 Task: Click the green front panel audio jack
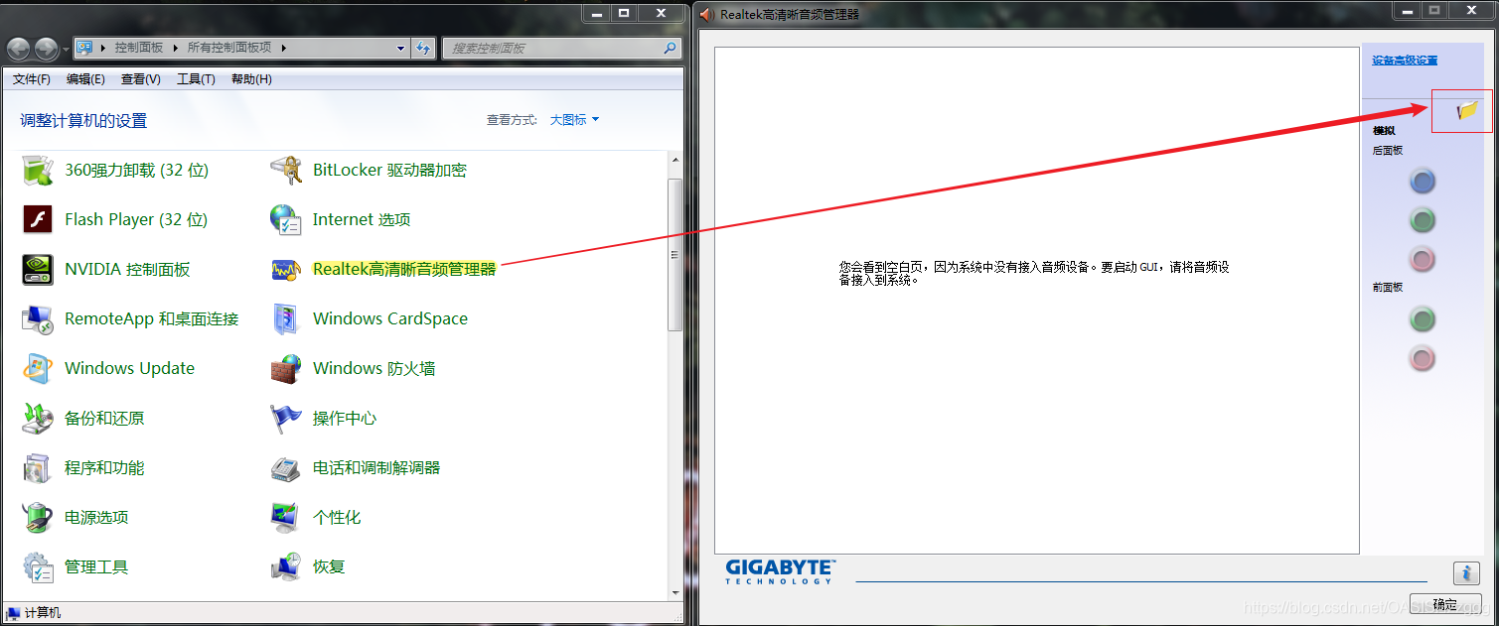[1423, 319]
